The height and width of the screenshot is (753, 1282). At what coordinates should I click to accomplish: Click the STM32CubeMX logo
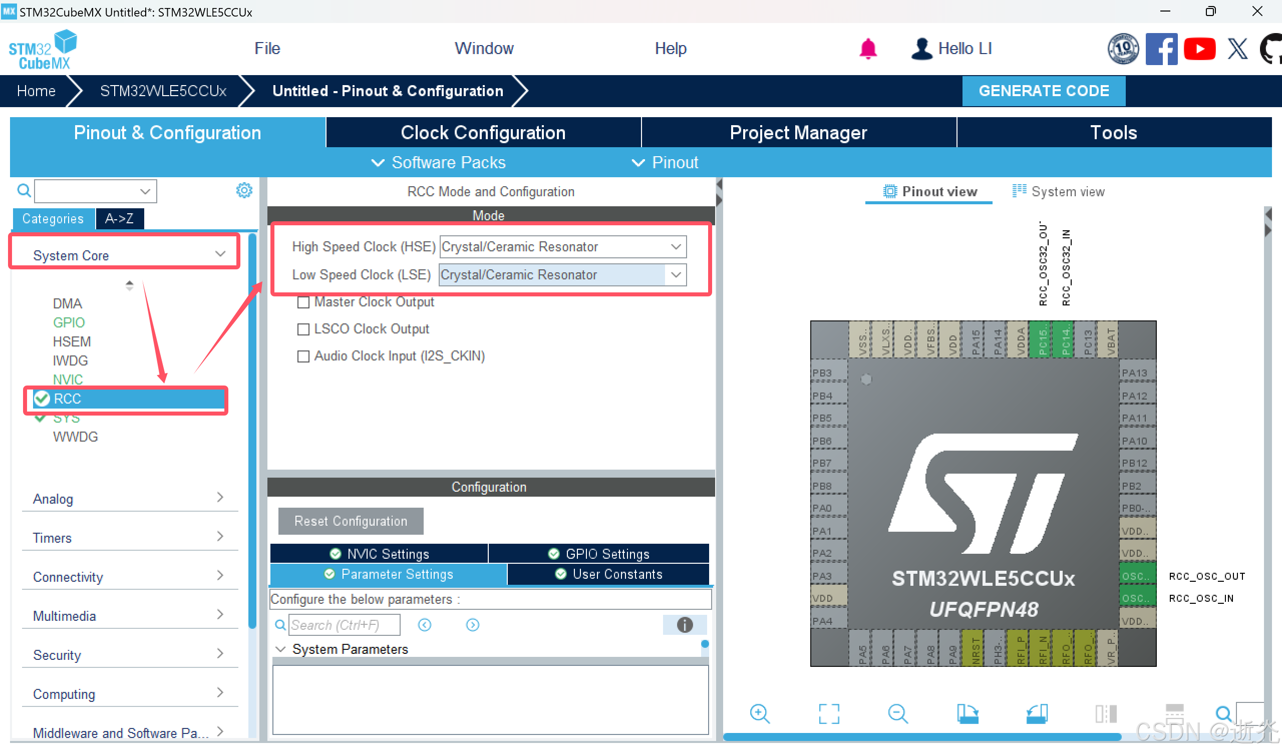[43, 49]
